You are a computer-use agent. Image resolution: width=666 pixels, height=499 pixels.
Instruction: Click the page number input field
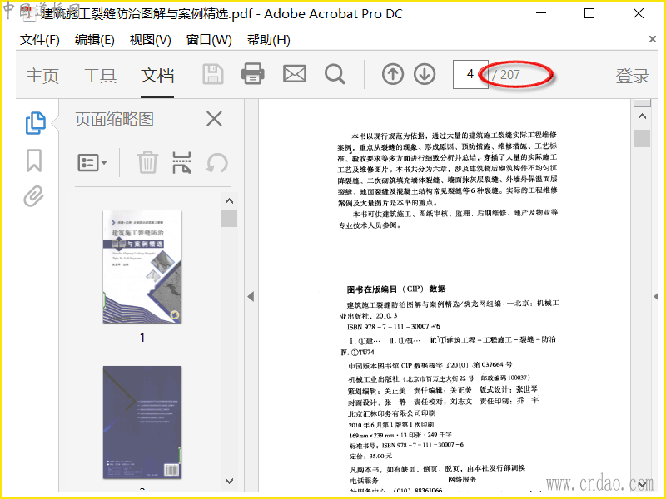pyautogui.click(x=470, y=74)
